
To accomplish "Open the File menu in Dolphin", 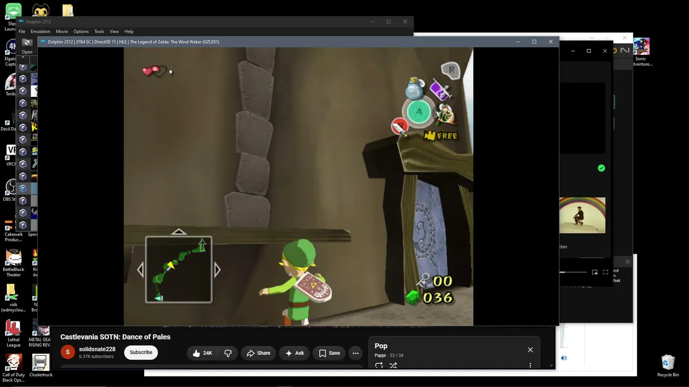I will 22,32.
